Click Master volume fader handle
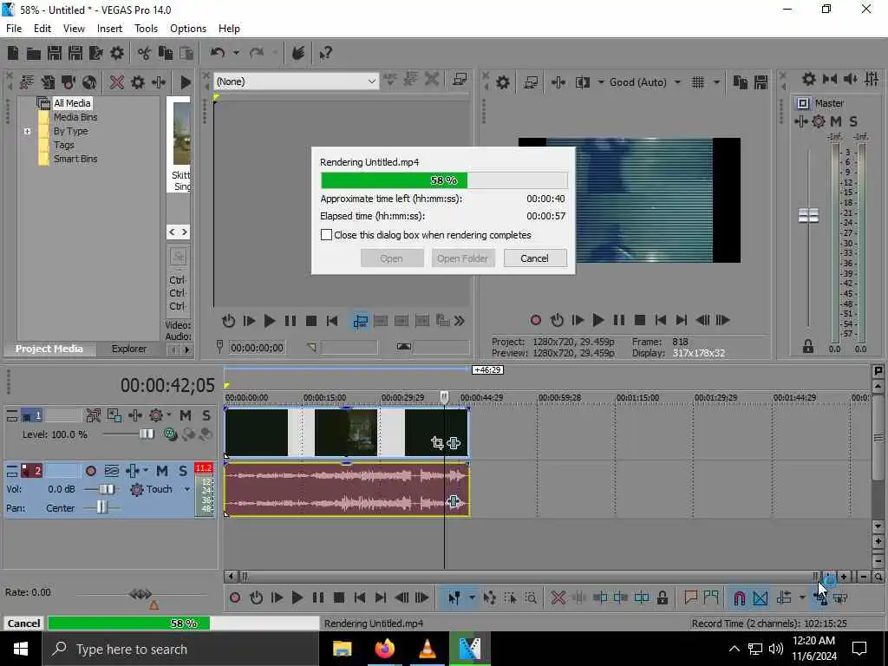Viewport: 888px width, 666px height. point(808,215)
